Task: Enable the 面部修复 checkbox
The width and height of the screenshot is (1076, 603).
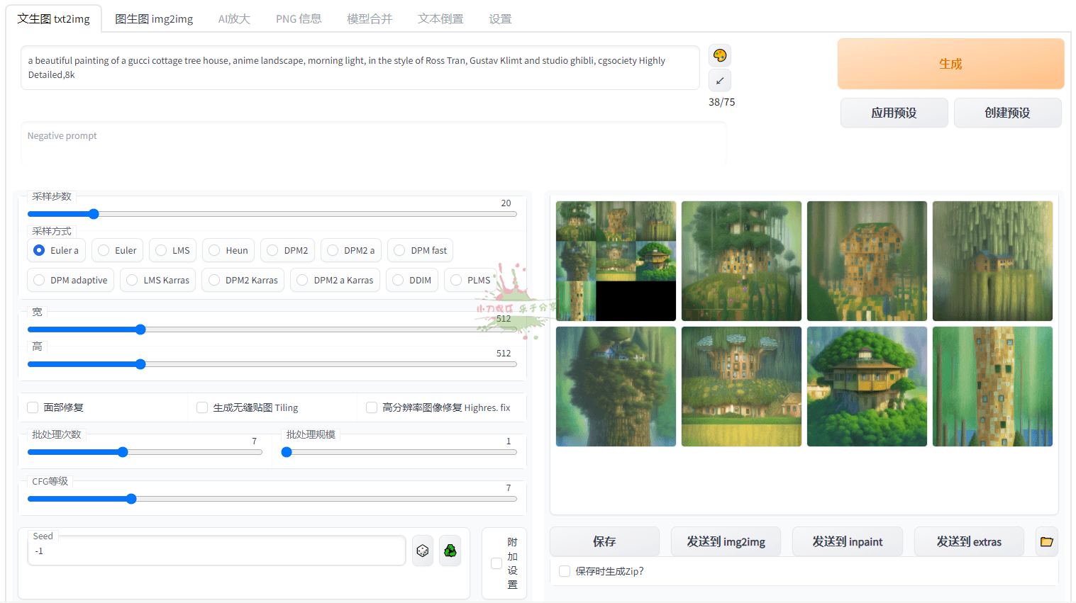Action: coord(33,407)
